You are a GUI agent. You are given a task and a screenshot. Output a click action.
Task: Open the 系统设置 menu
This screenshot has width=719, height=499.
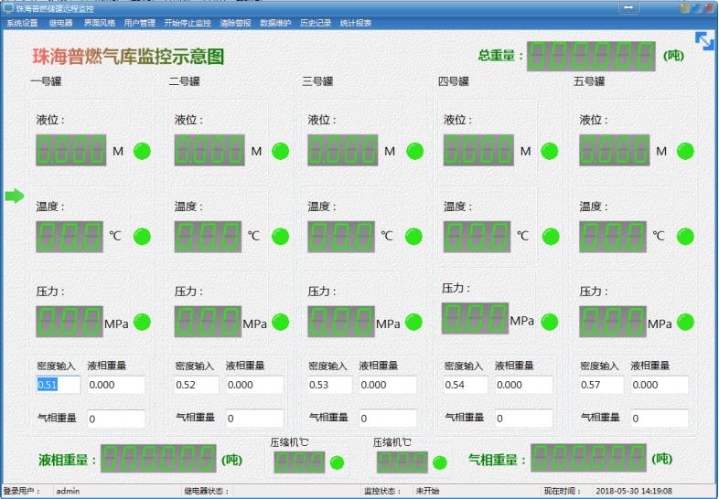(x=22, y=23)
